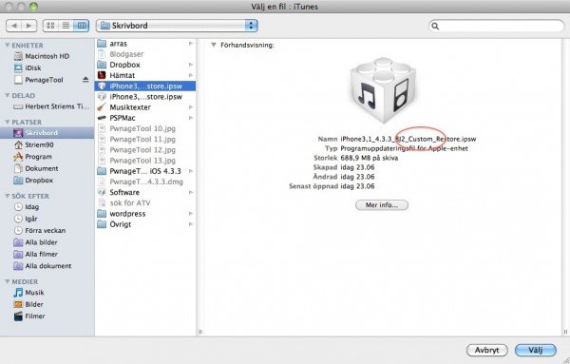
Task: Switch to column view
Action: 82,26
